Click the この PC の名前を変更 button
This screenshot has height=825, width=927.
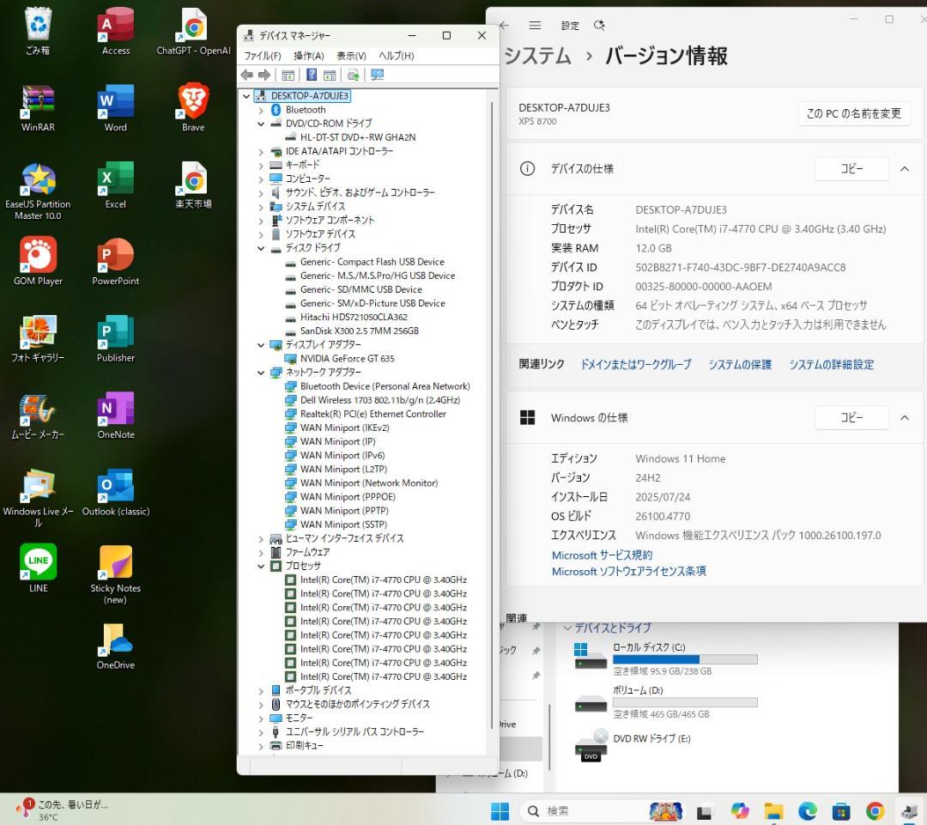point(853,113)
